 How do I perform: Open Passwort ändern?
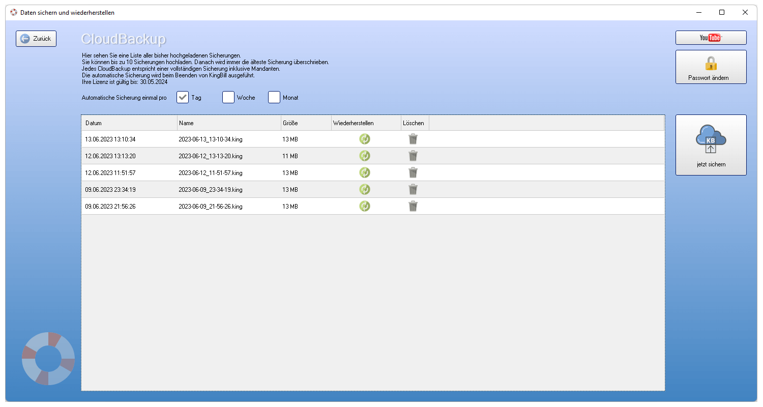711,67
